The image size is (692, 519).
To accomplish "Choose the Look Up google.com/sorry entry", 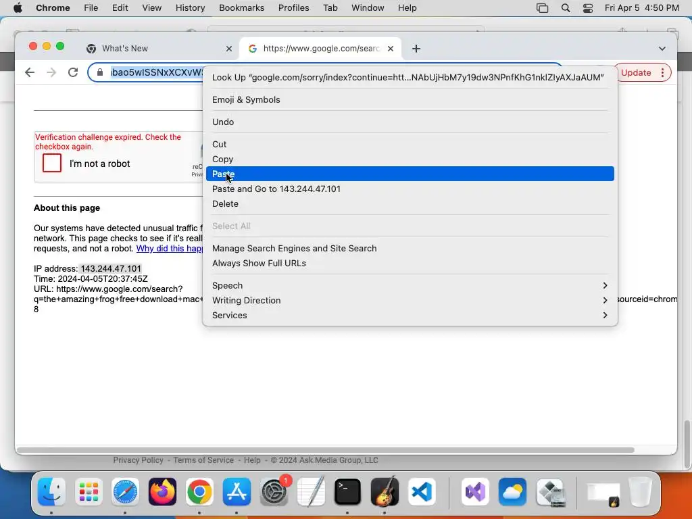I will tap(410, 78).
